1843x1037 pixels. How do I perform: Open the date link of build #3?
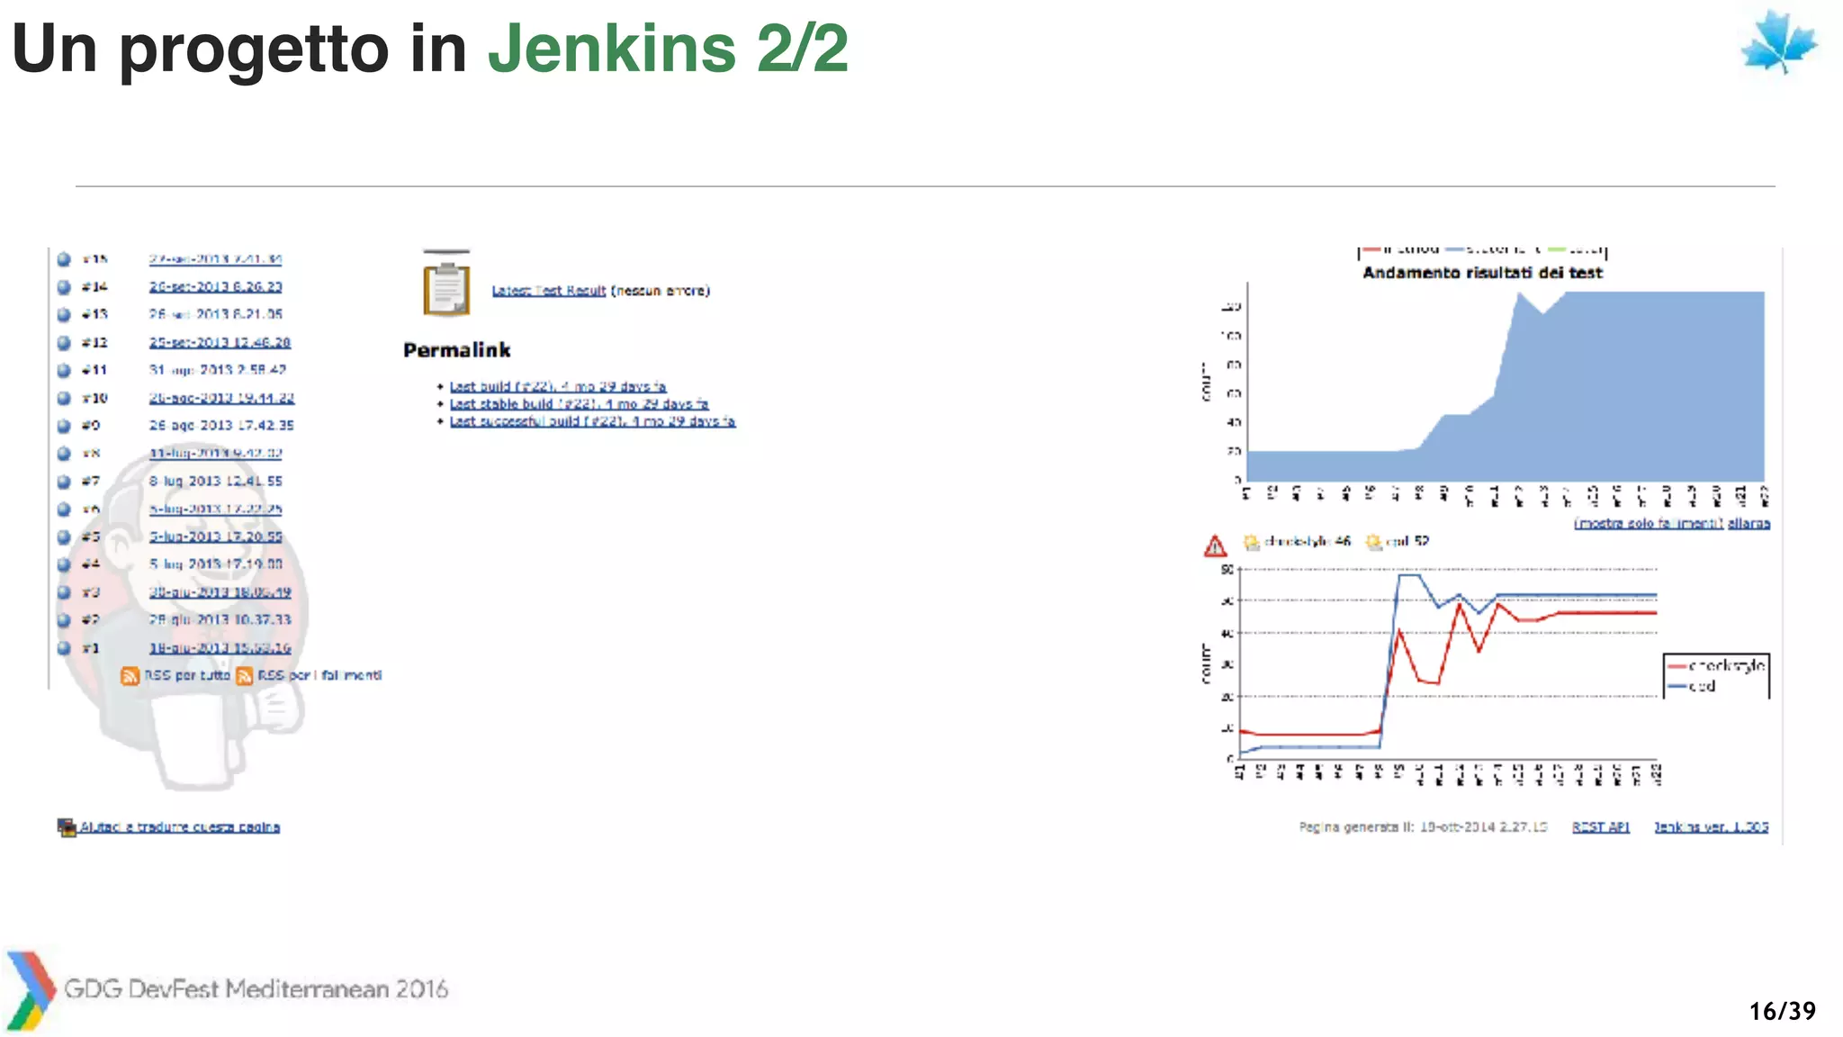pos(220,592)
